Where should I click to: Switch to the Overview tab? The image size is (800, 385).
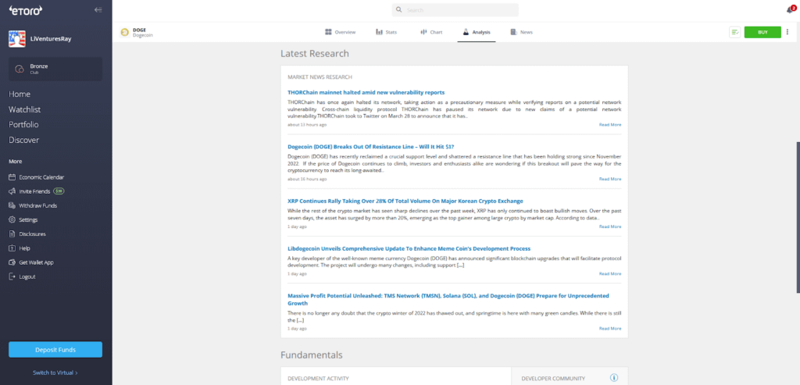pos(341,32)
